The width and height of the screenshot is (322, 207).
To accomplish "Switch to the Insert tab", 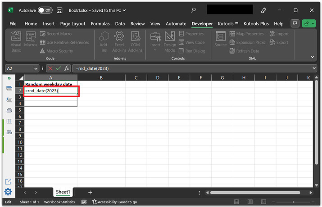I will click(49, 24).
